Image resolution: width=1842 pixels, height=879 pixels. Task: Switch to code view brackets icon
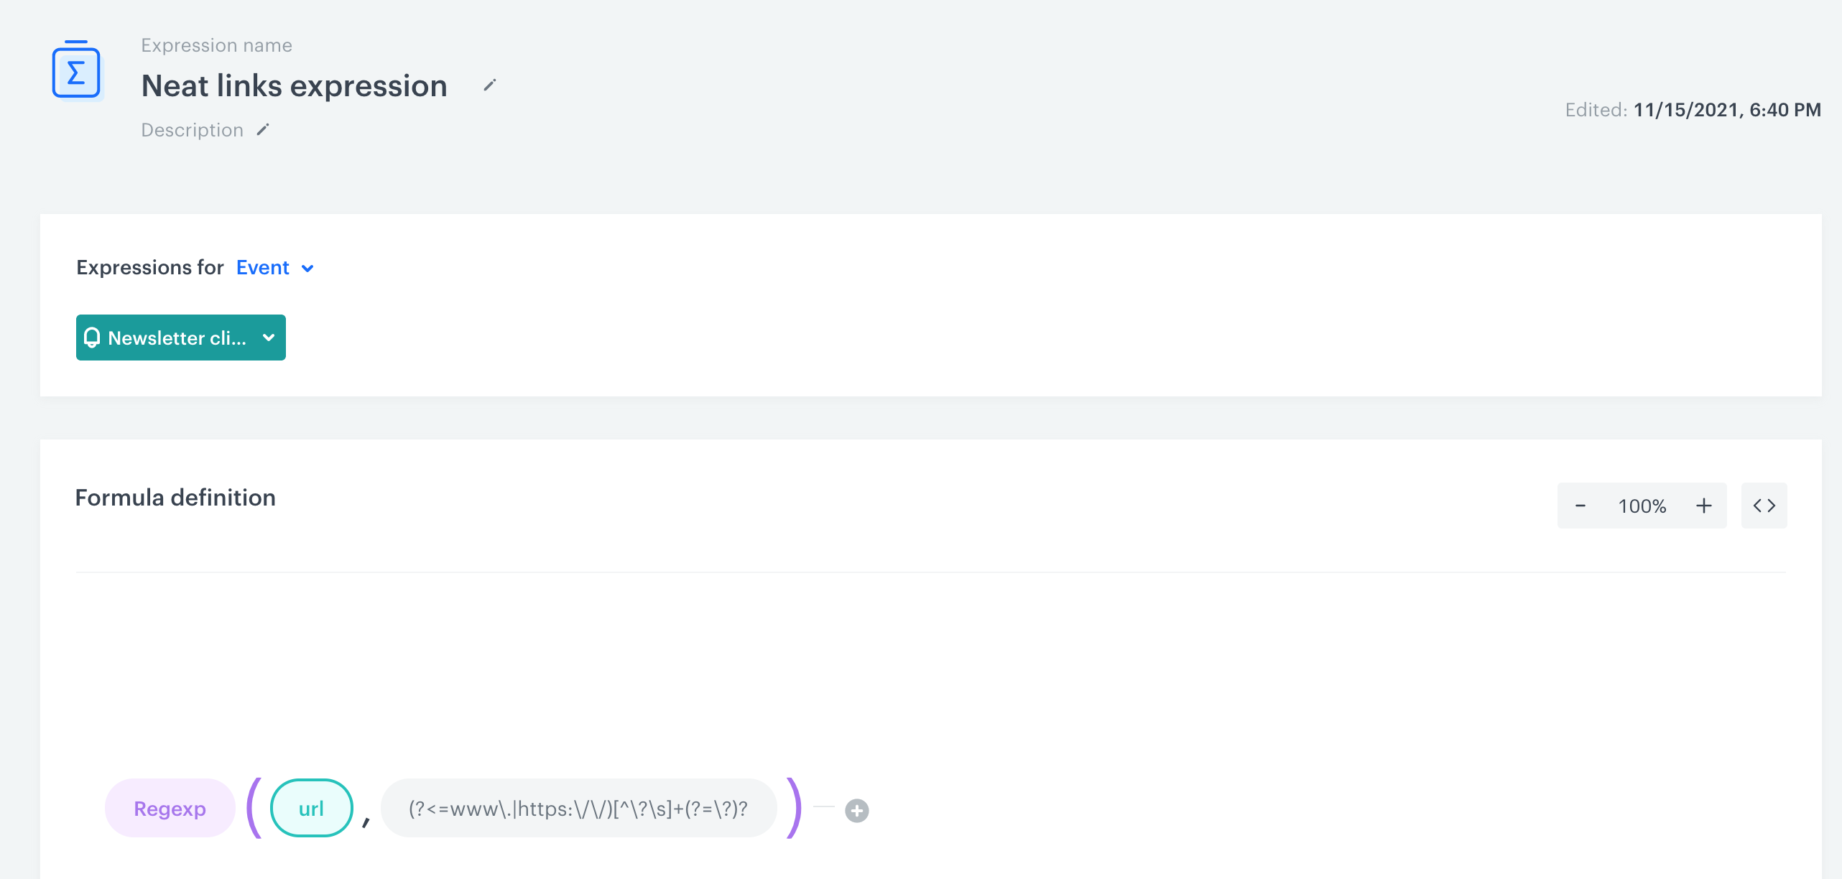pos(1764,506)
